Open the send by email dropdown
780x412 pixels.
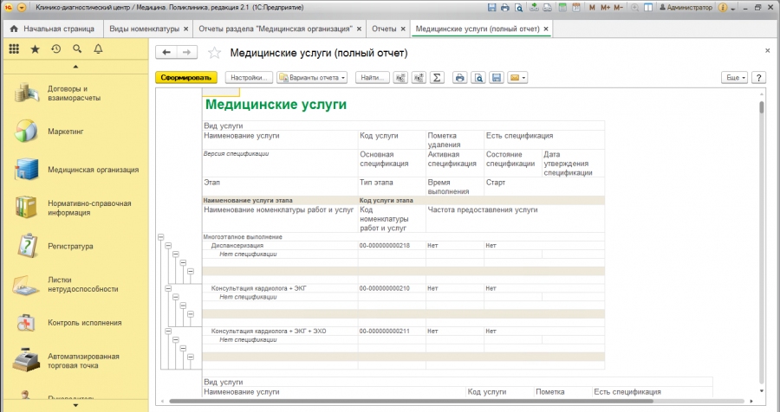tap(517, 78)
